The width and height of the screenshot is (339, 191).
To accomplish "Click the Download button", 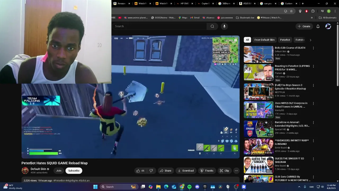I will pos(185,171).
